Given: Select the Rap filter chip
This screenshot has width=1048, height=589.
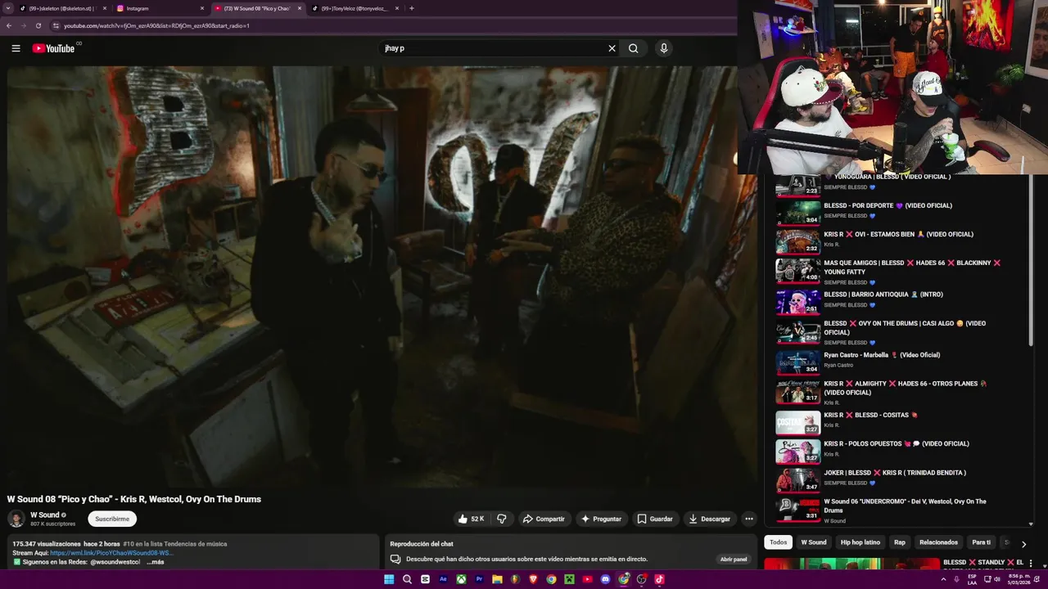Looking at the screenshot, I should pyautogui.click(x=900, y=542).
